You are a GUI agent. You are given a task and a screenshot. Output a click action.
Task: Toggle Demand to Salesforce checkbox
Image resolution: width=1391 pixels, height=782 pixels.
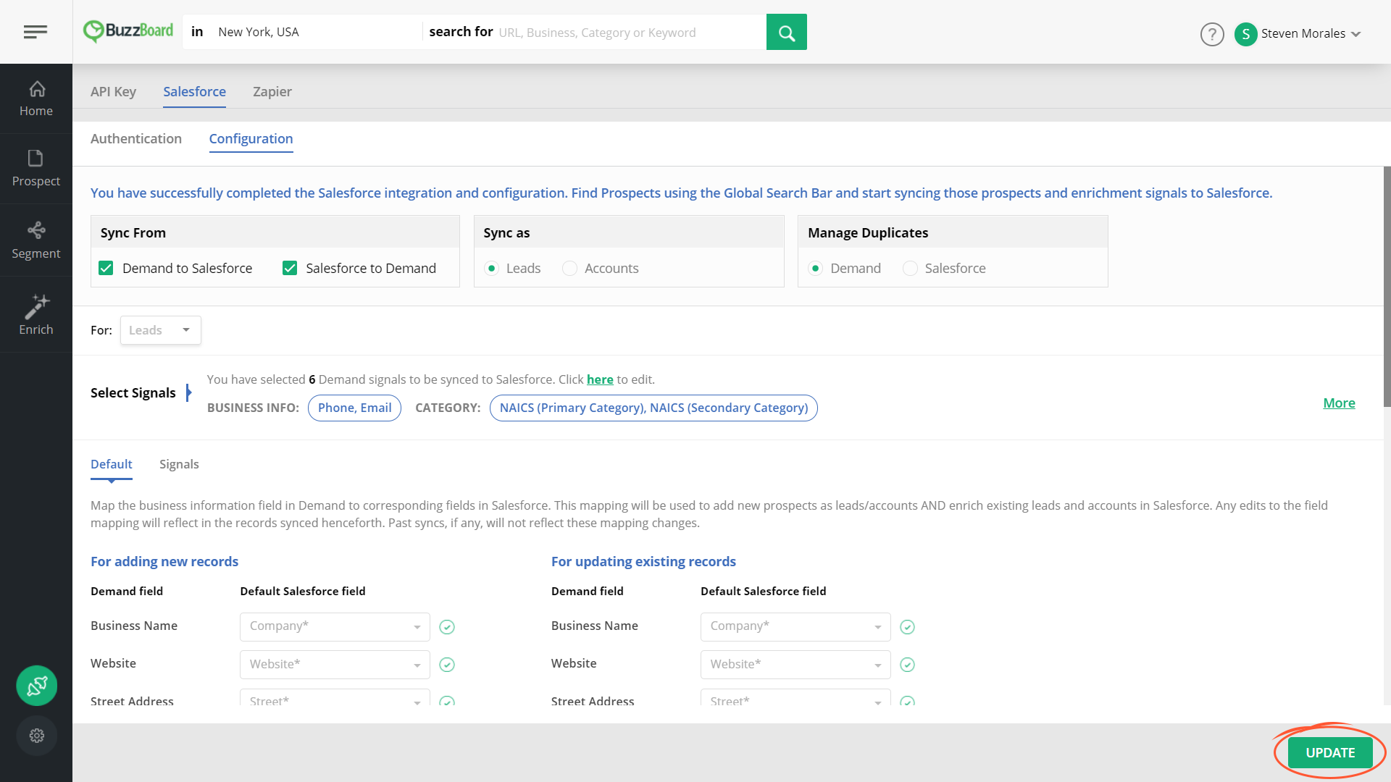(106, 269)
